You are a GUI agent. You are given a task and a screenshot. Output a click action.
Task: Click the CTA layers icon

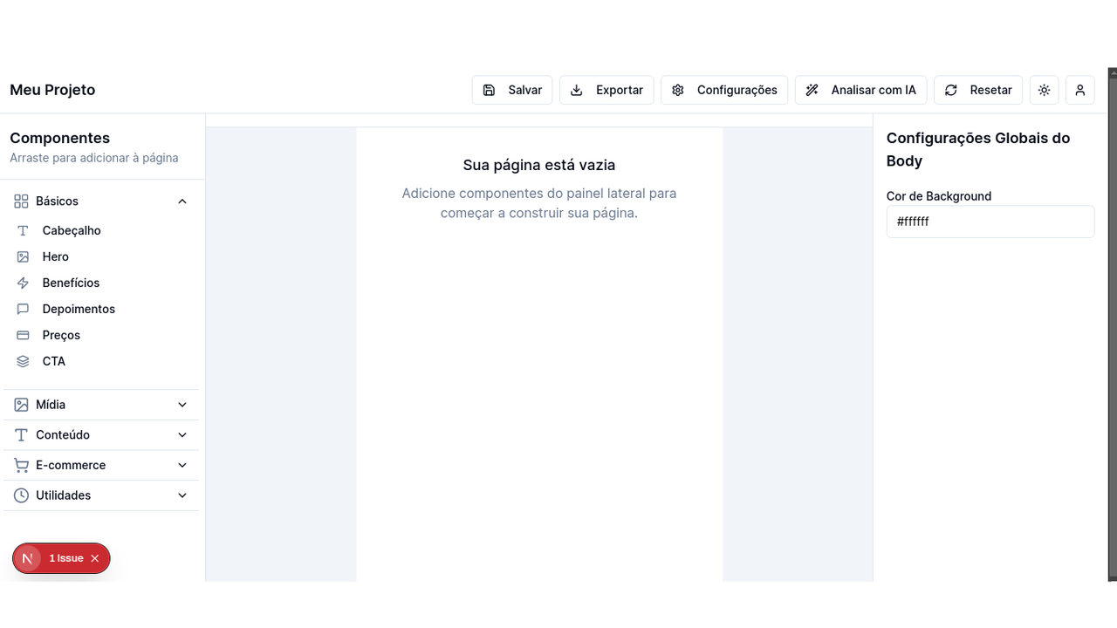point(21,361)
